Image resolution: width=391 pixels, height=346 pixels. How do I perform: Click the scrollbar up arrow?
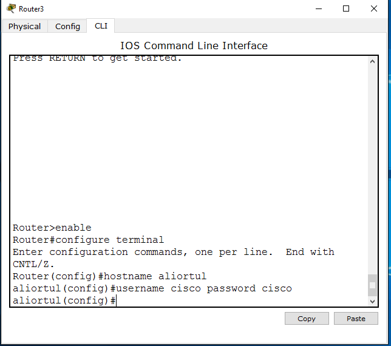point(372,61)
